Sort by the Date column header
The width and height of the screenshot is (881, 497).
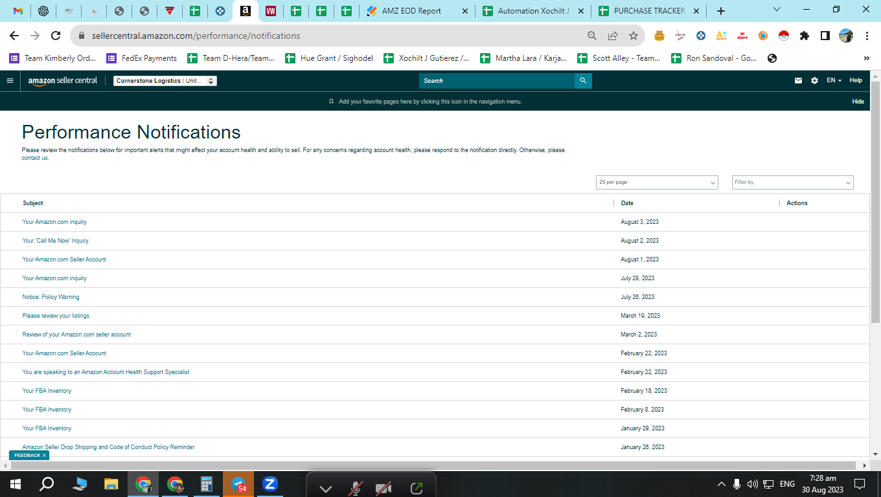(x=627, y=203)
